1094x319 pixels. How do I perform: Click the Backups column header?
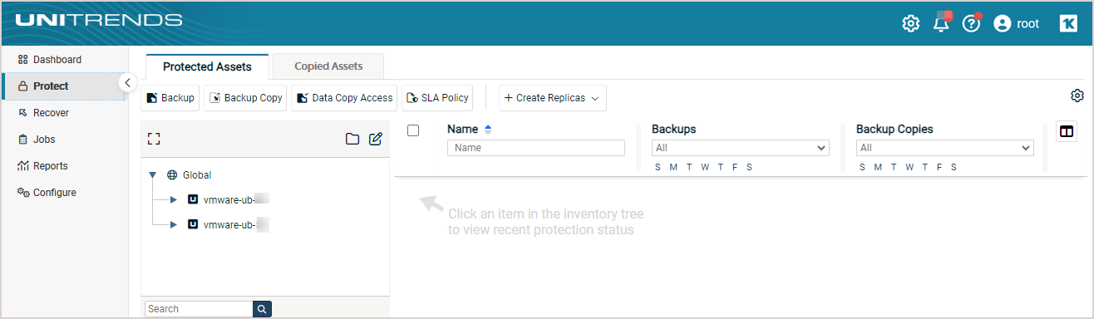pyautogui.click(x=674, y=130)
